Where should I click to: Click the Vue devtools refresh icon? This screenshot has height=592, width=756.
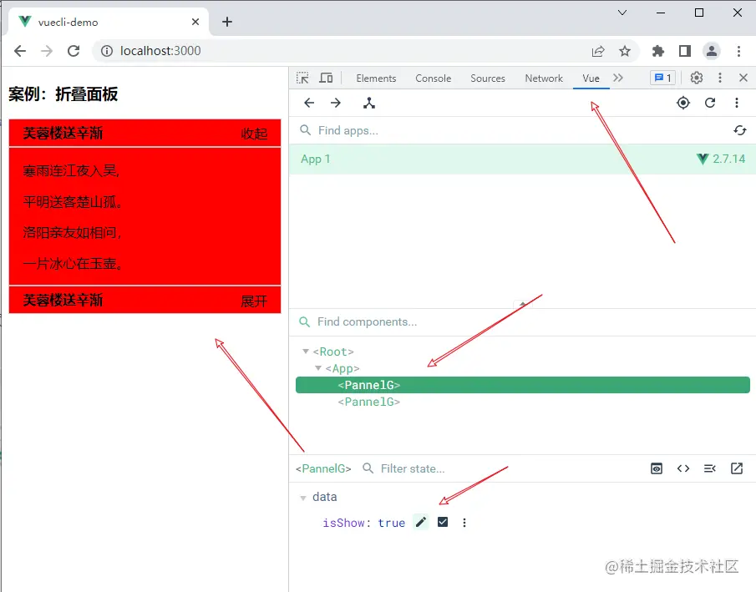pyautogui.click(x=710, y=103)
